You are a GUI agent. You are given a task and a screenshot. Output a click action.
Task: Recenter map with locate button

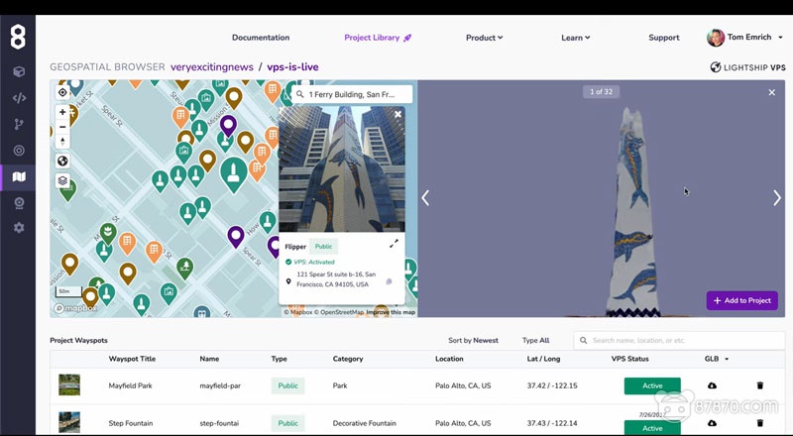[x=62, y=92]
